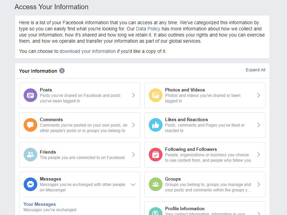Expand the Friends section chevron
Screen dimensions: 287x215
pyautogui.click(x=133, y=155)
